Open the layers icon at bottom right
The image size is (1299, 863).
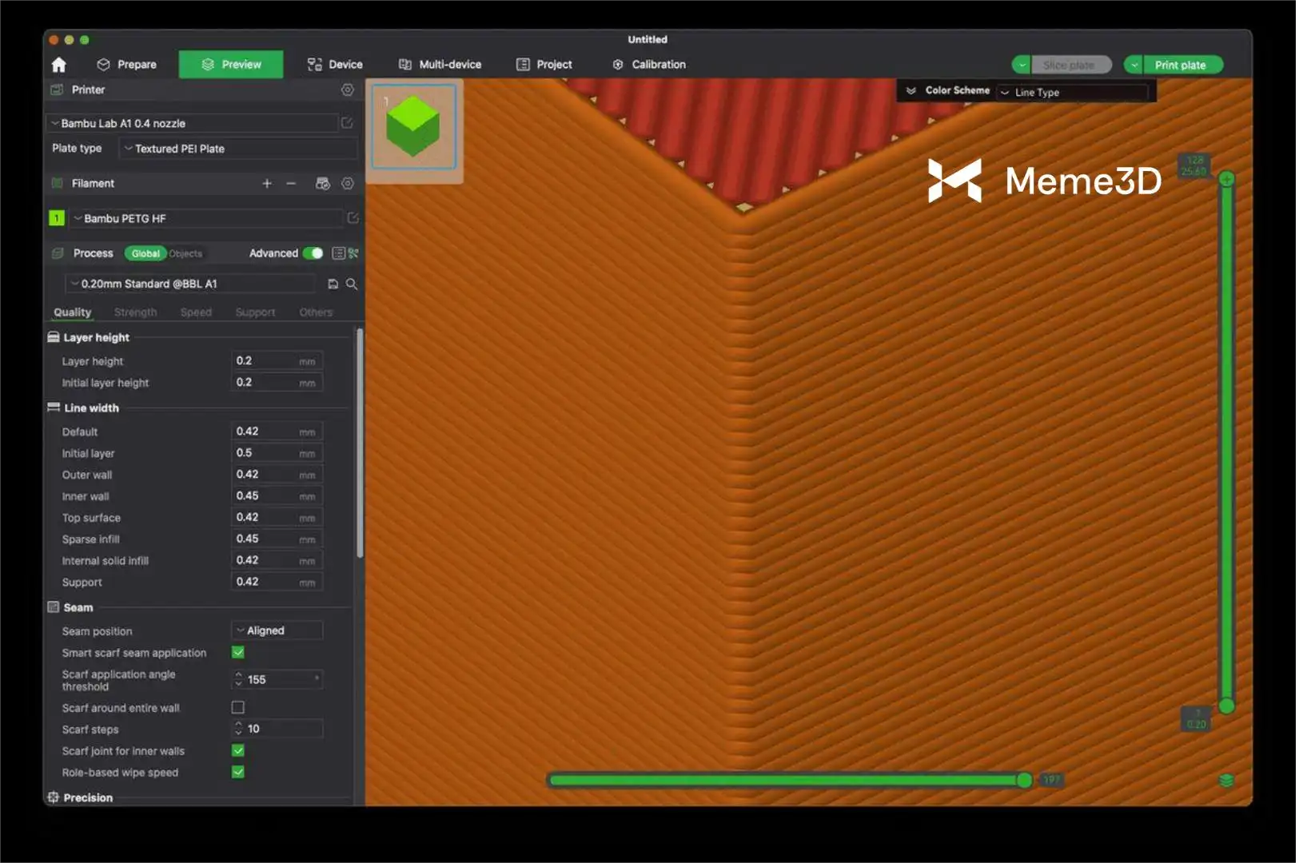1225,781
